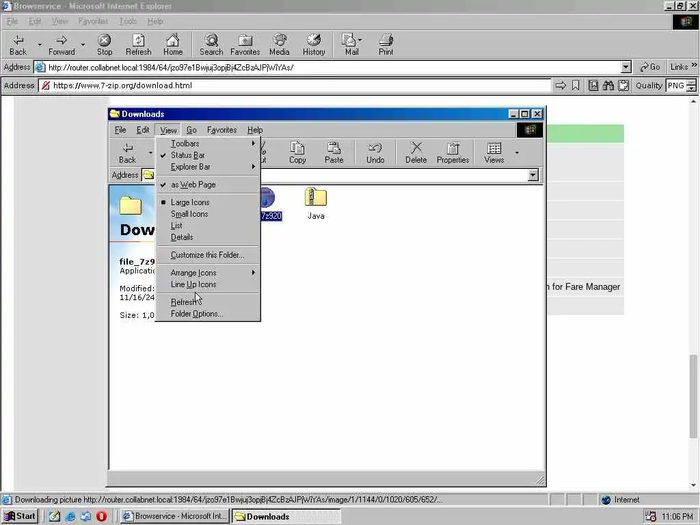Expand the Toolbars submenu

(208, 144)
